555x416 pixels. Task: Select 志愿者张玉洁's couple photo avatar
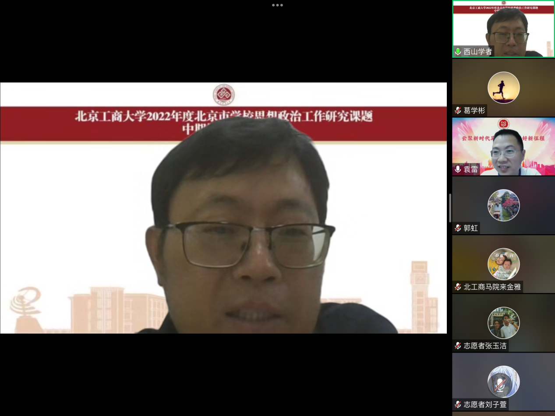[503, 323]
